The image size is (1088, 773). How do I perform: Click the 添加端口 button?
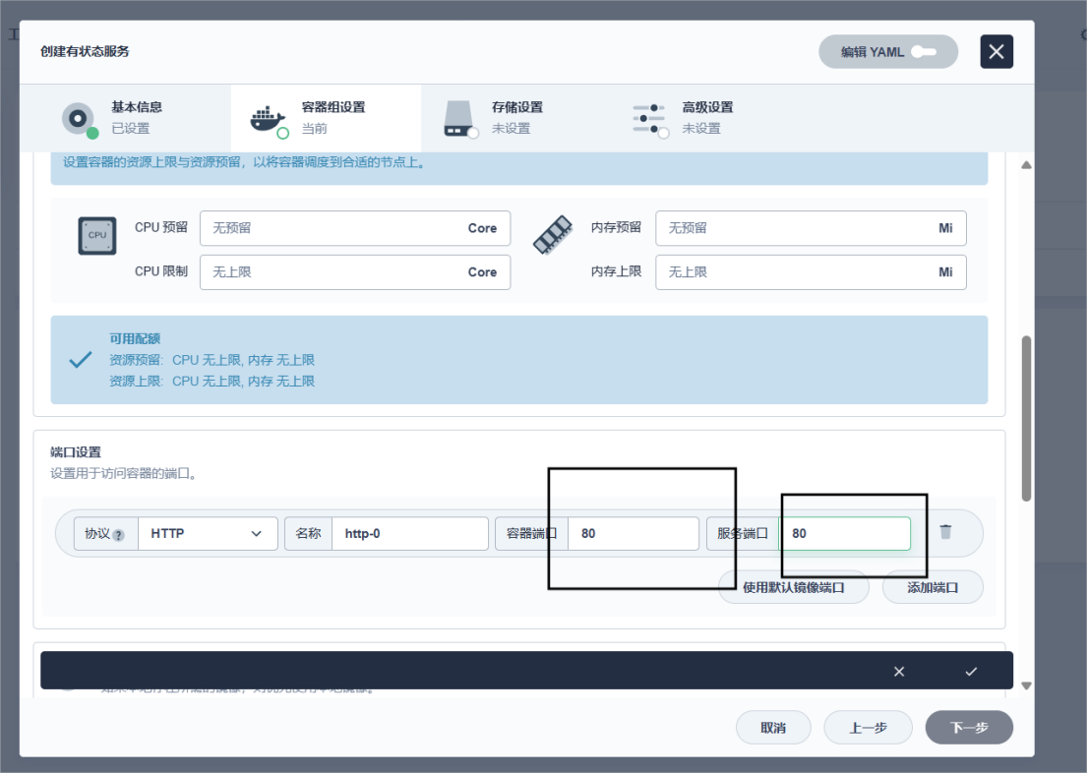[933, 588]
